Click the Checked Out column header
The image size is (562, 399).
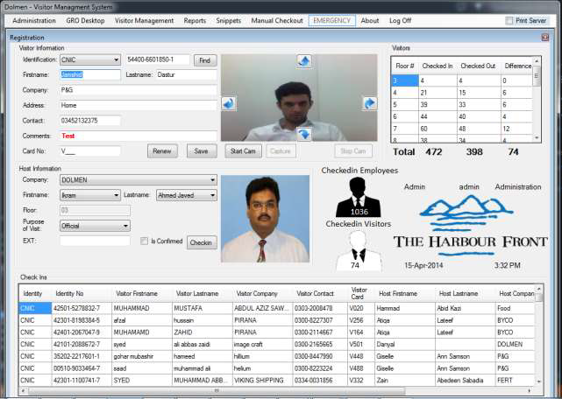pyautogui.click(x=478, y=66)
